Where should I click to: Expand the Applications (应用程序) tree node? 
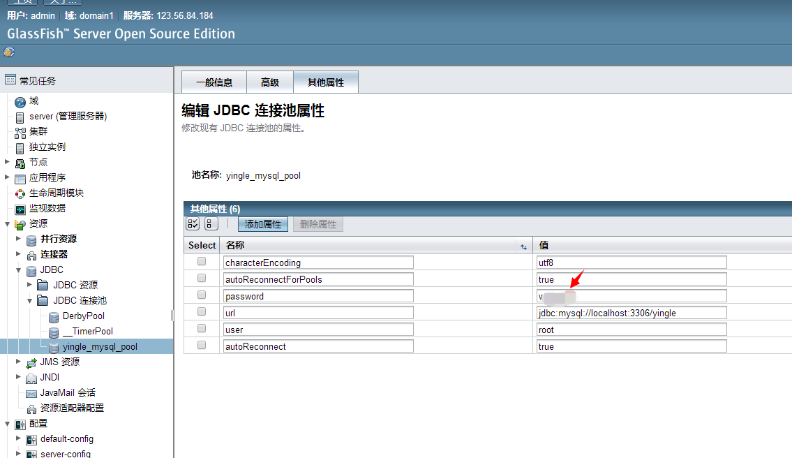tap(7, 177)
